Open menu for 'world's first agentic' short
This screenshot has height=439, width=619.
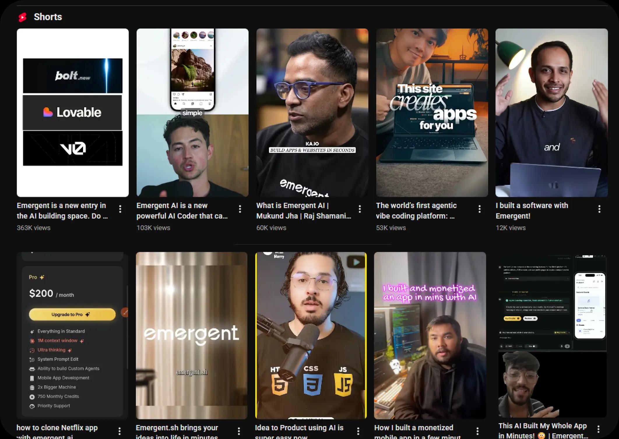(x=479, y=209)
